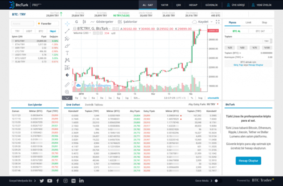The width and height of the screenshot is (283, 186).
Task: Select the crosshair cursor tool
Action: 67,24
